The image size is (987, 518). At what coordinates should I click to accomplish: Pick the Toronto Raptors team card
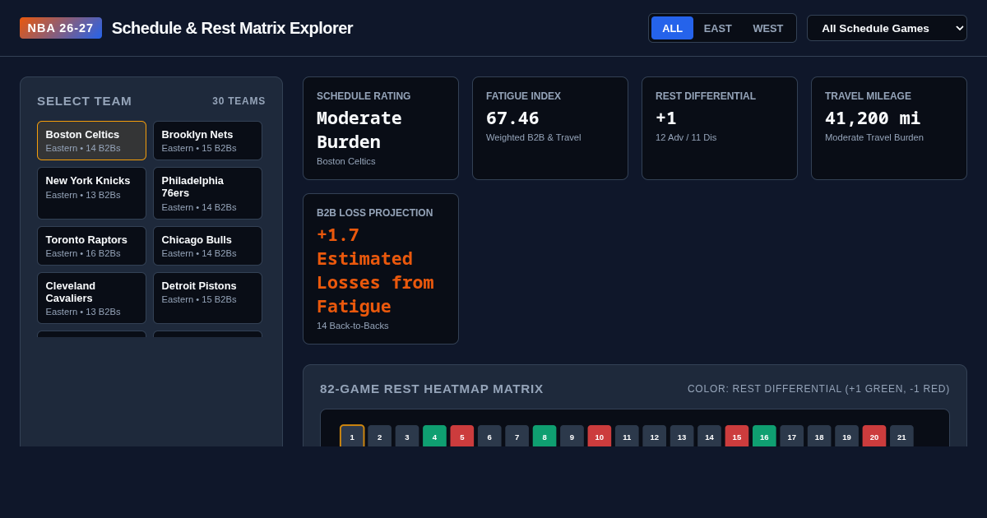(x=91, y=246)
